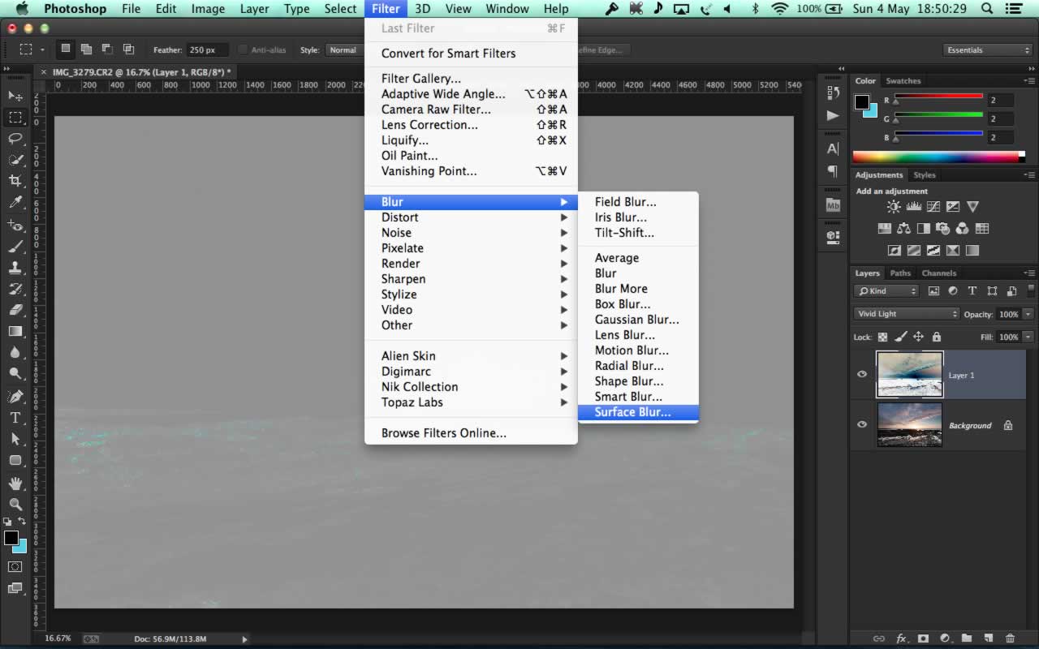Select the Hand tool
This screenshot has height=649, width=1039.
tap(15, 484)
